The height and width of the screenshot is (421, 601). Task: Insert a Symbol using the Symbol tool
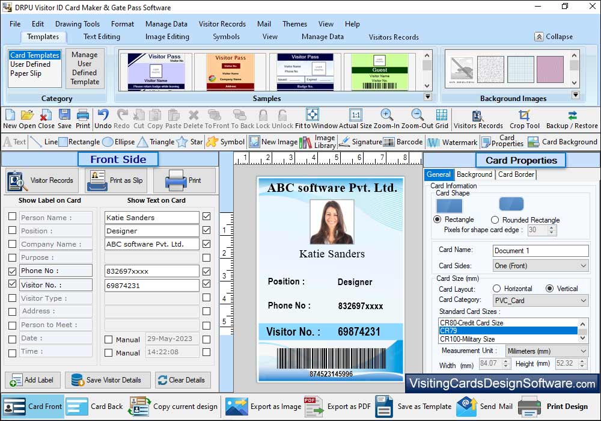pyautogui.click(x=225, y=142)
